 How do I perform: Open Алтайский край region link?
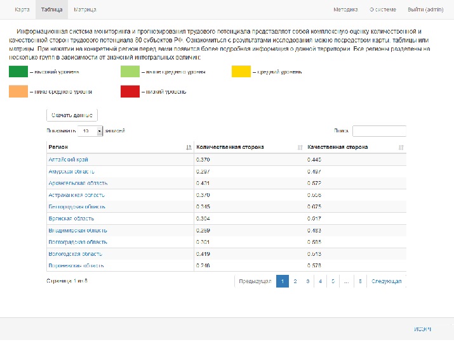point(69,160)
